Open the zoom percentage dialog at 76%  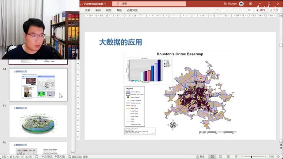pos(272,157)
